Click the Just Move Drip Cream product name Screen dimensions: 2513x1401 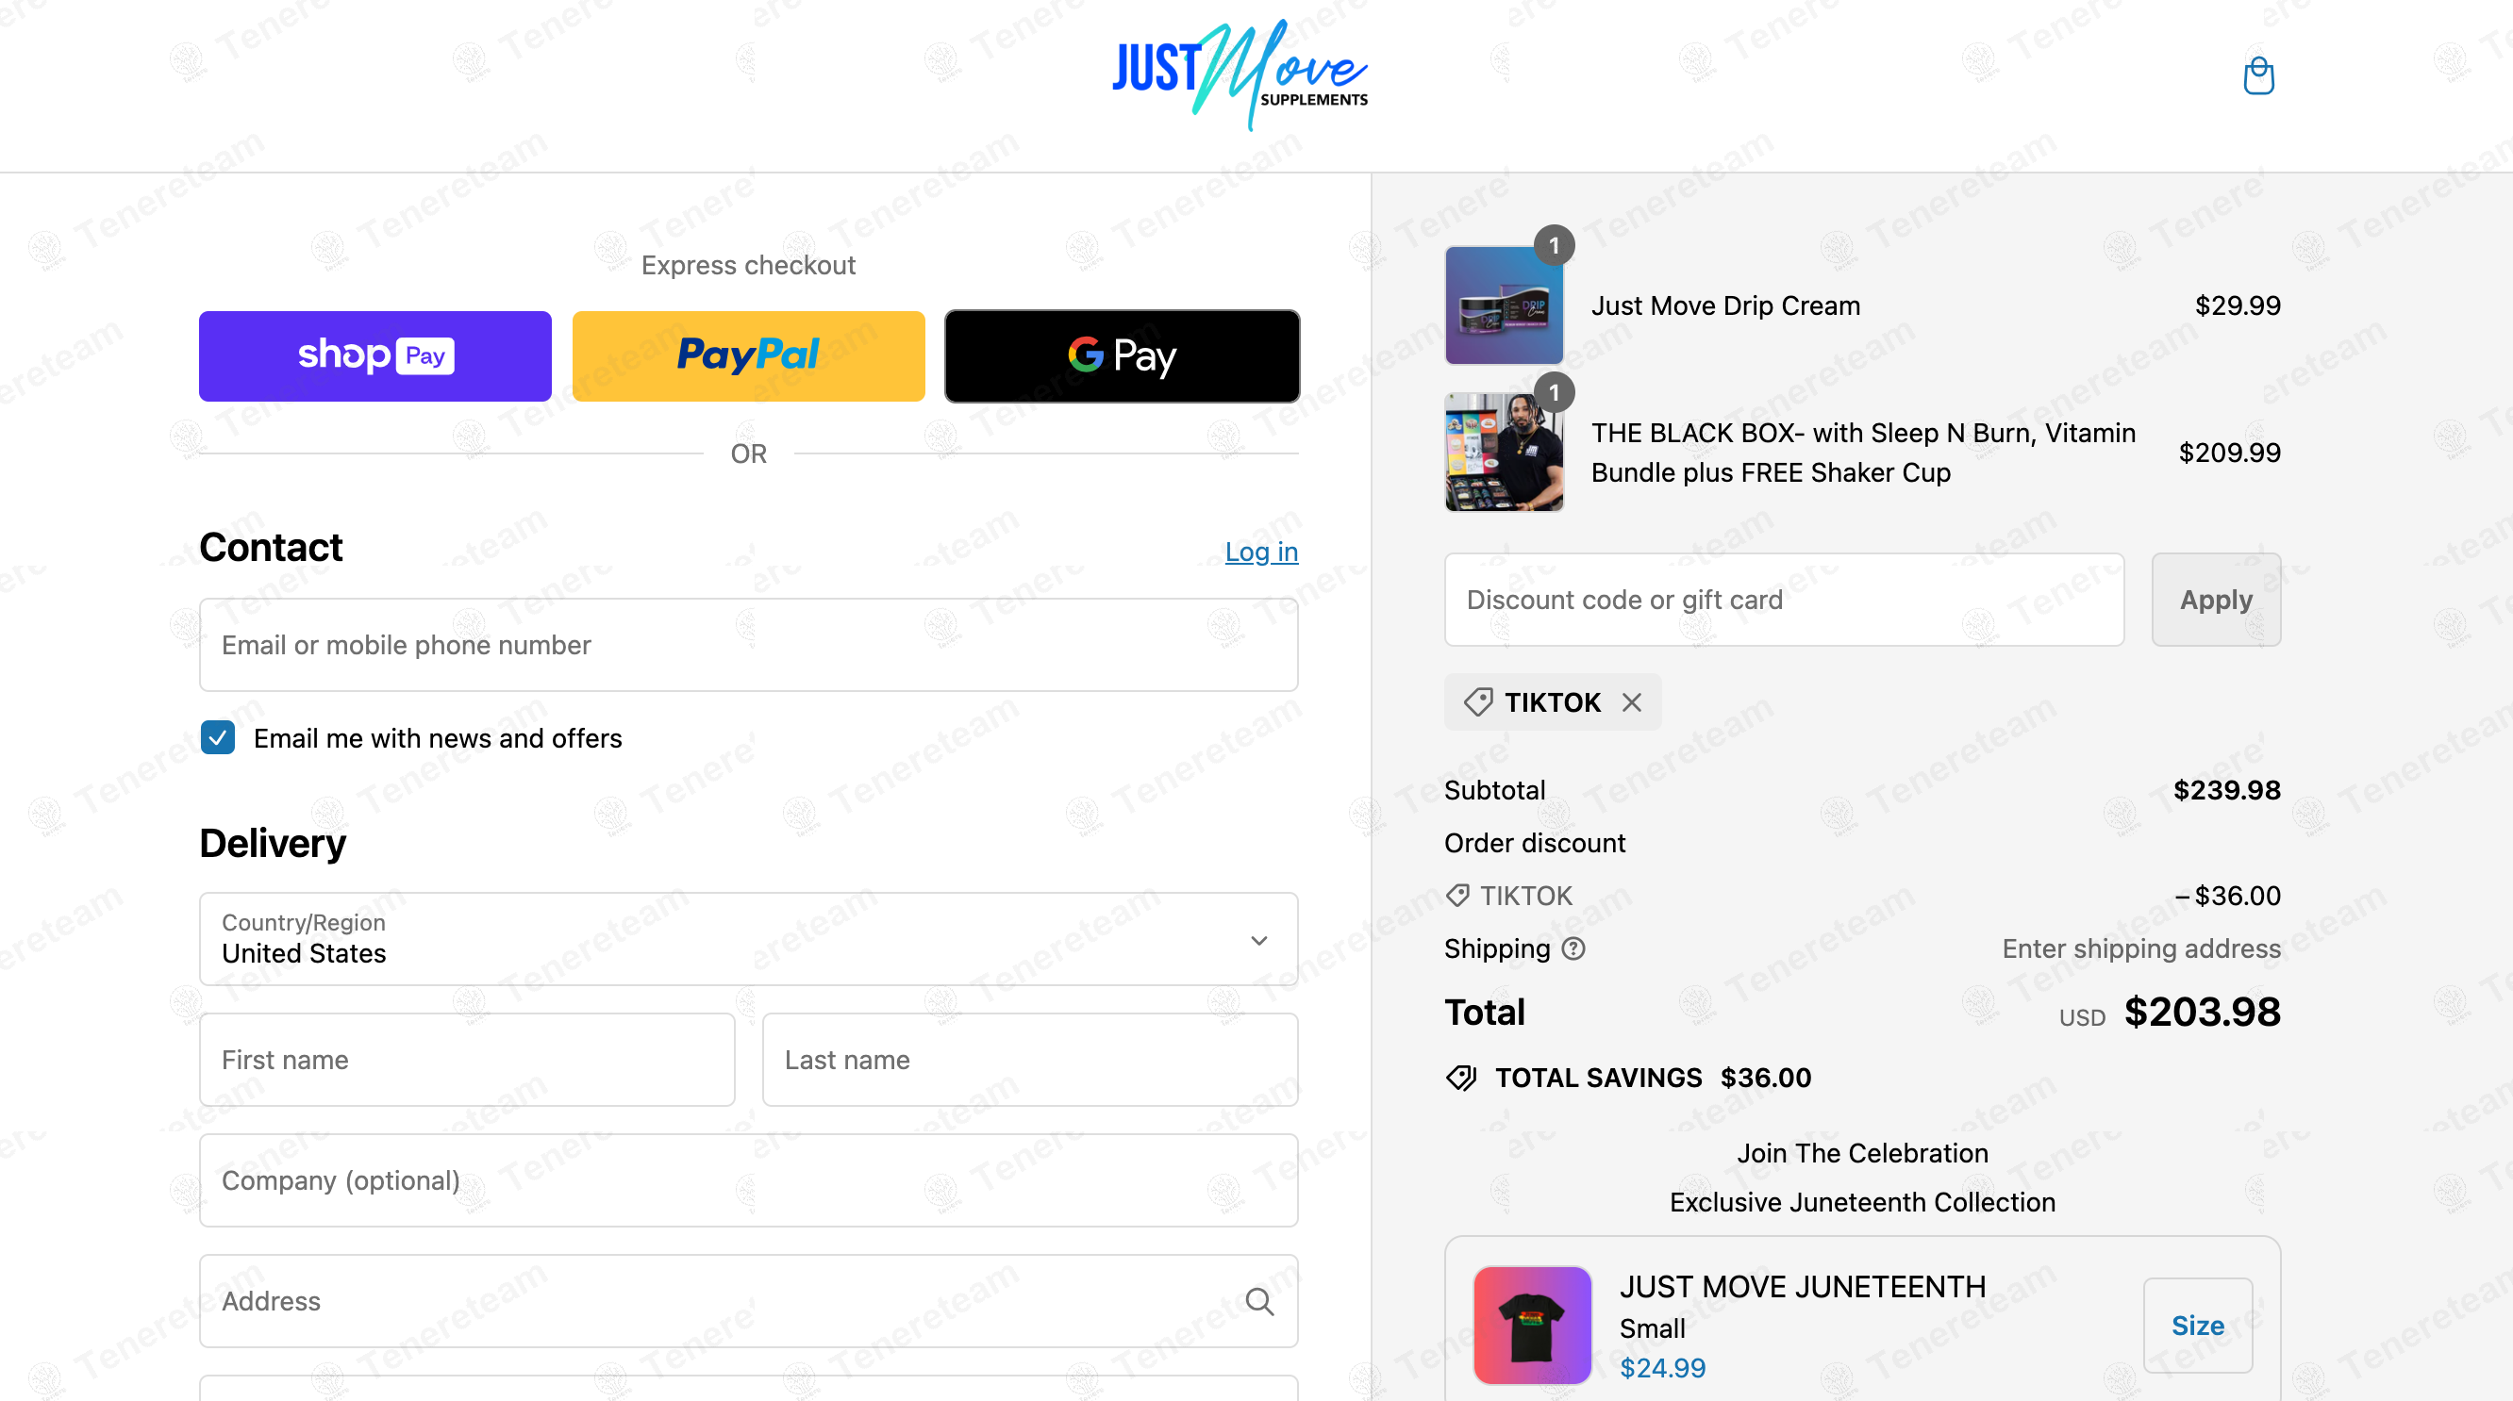[1724, 305]
